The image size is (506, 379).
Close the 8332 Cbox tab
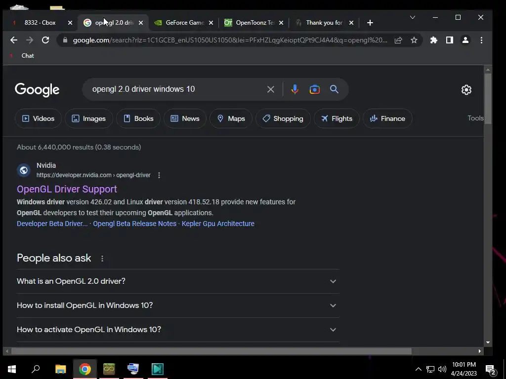(70, 23)
